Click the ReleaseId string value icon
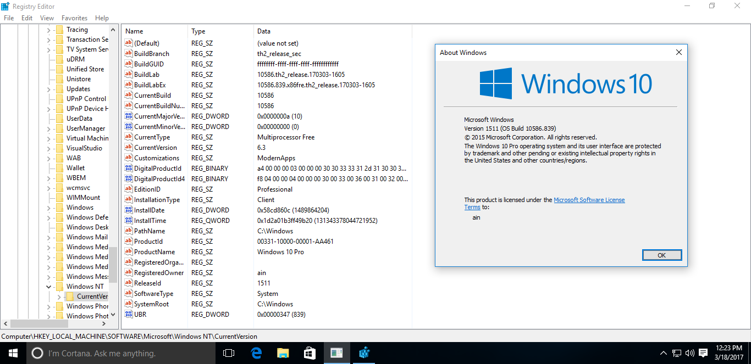 129,283
